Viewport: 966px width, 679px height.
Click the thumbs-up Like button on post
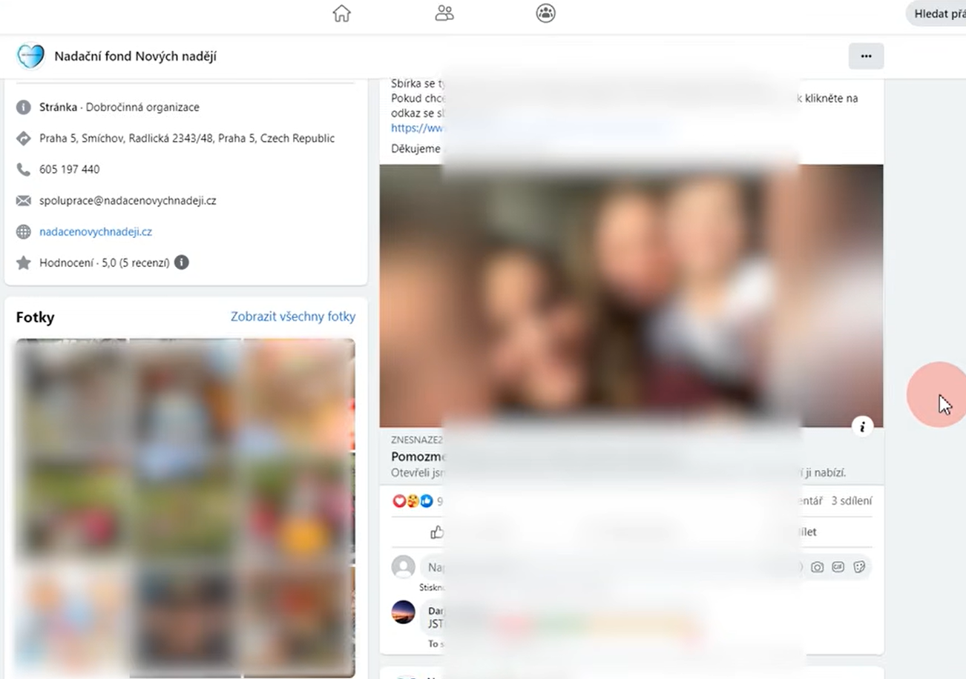pyautogui.click(x=437, y=531)
